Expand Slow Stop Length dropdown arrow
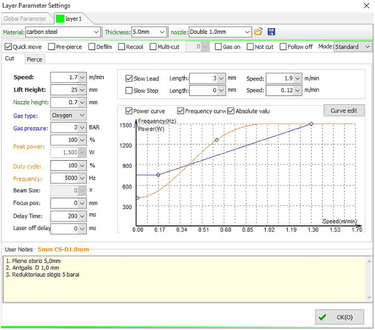Viewport: 375px width, 330px height. click(x=221, y=91)
